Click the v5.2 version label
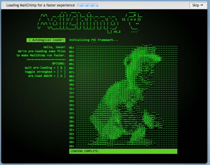The image size is (210, 165). pyautogui.click(x=117, y=32)
